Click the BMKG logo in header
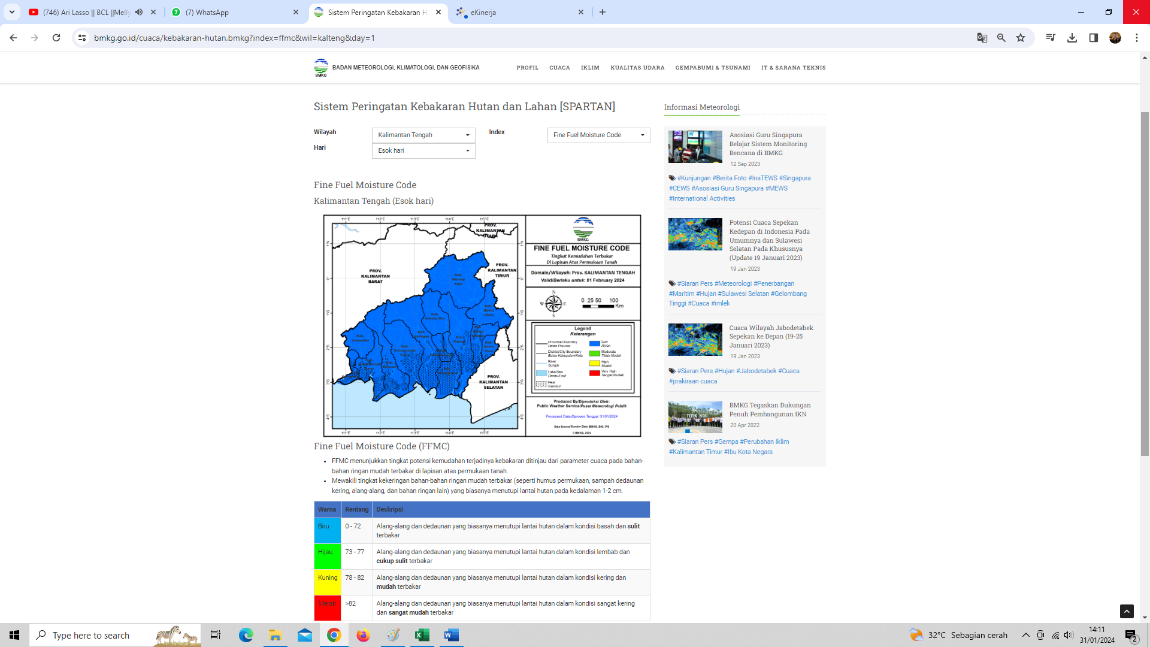 coord(321,68)
